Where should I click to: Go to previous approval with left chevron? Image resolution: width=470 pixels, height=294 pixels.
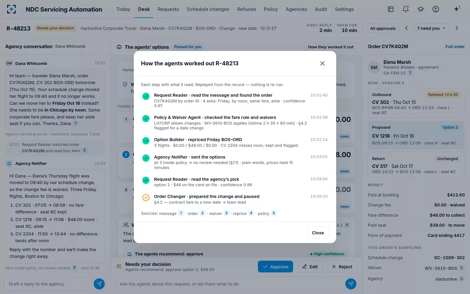point(406,28)
